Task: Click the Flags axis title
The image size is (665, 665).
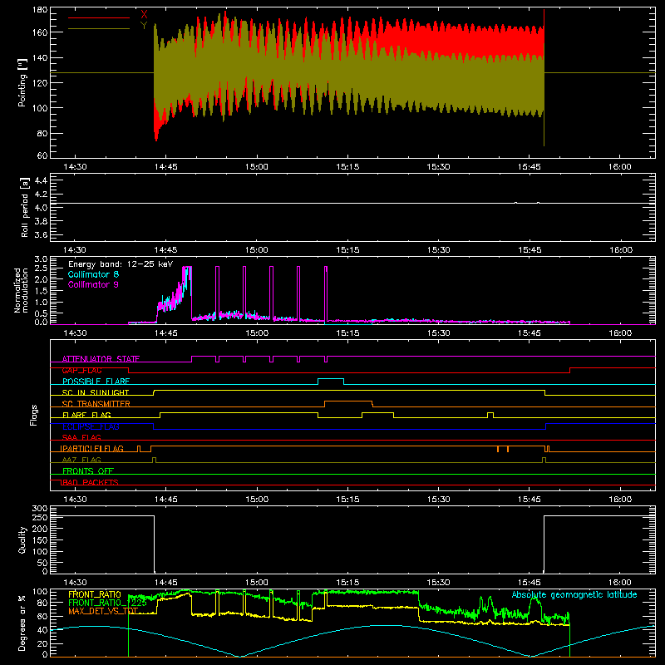Action: click(33, 415)
